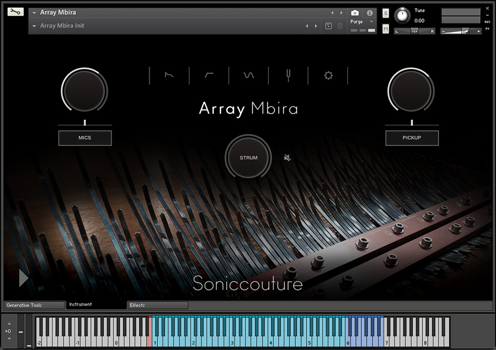Save the snapshot with disk icon
The width and height of the screenshot is (496, 350).
point(328,26)
